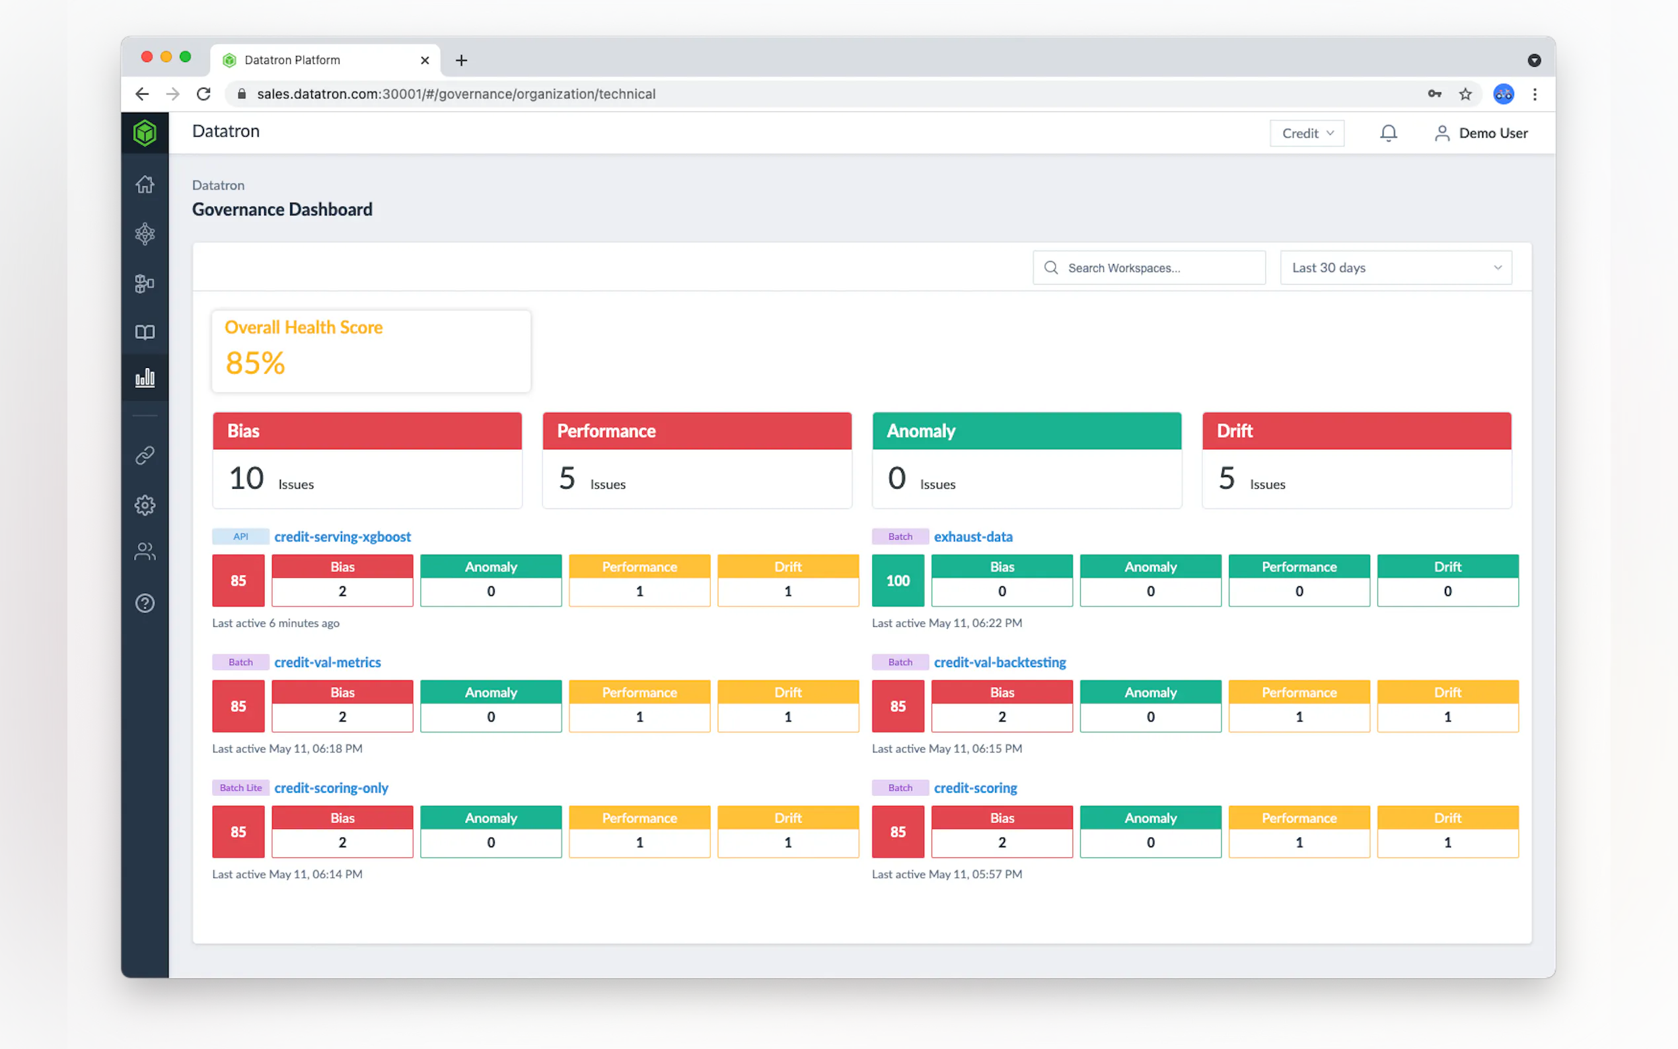Bookmark page with star icon
The height and width of the screenshot is (1049, 1678).
pos(1465,94)
